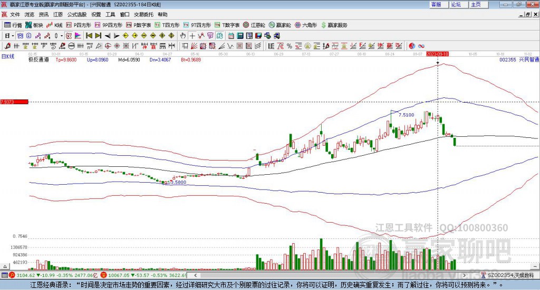Click the Tp=9.8600 indicator value

click(x=66, y=60)
